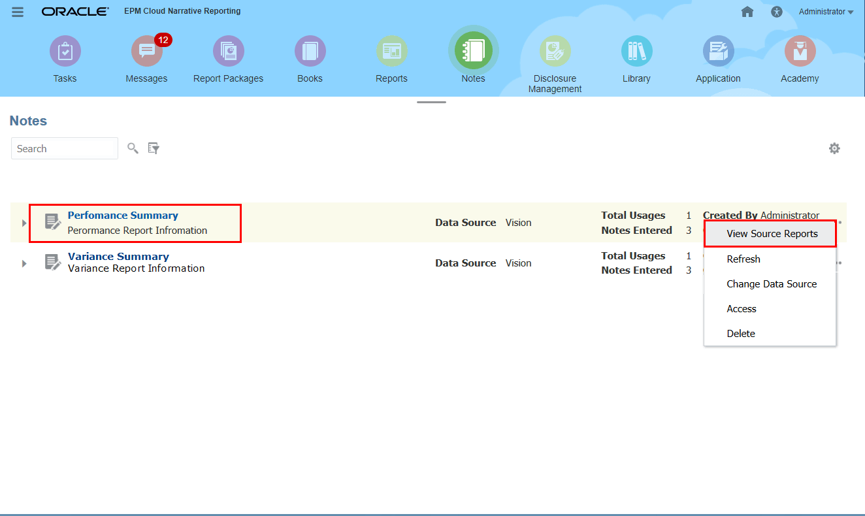Click the Perormance Report Infromation description
865x516 pixels.
[x=137, y=231]
